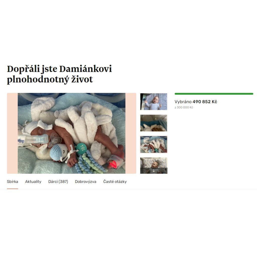Show the Dárci (387) donors tab

coord(58,182)
